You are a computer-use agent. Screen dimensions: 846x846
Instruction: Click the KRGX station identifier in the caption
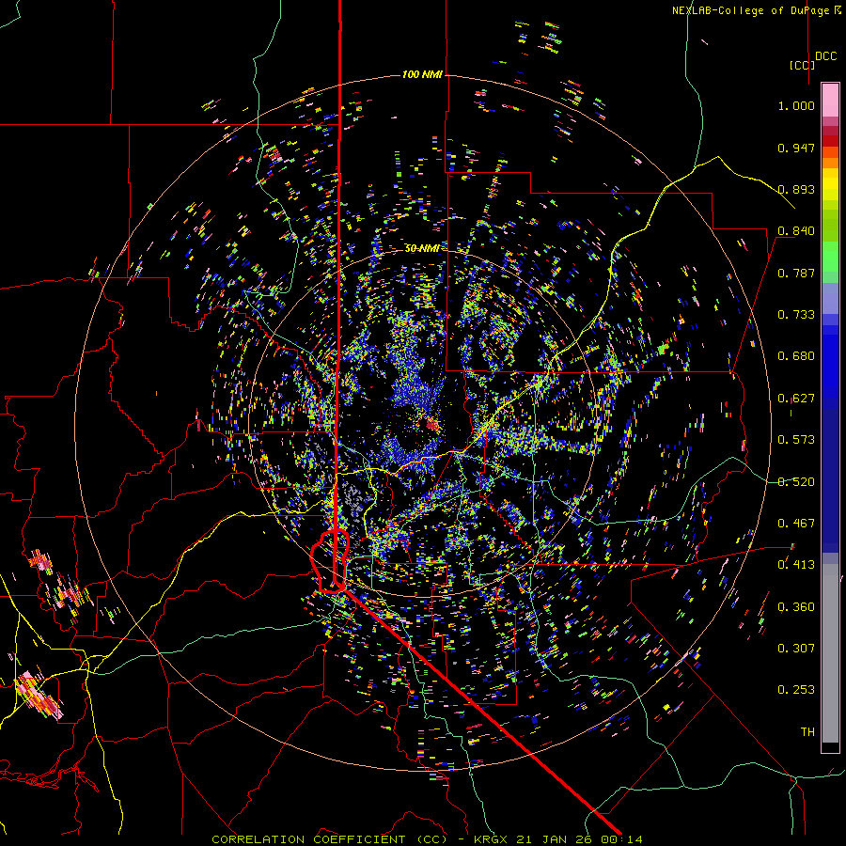(492, 839)
